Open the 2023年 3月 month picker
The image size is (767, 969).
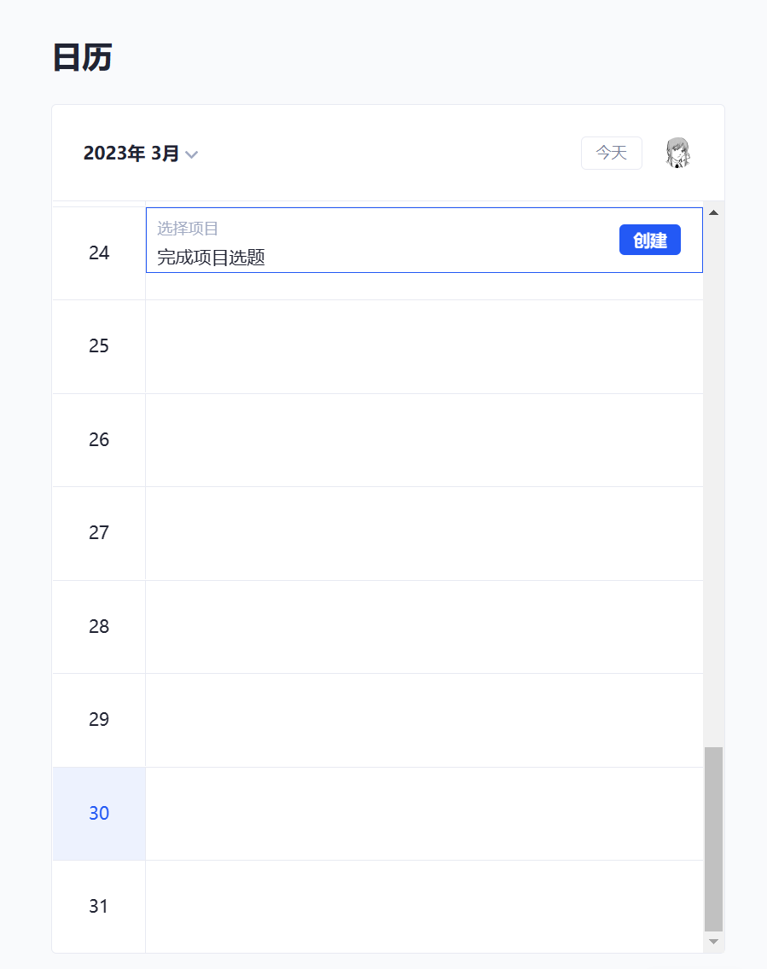point(131,154)
